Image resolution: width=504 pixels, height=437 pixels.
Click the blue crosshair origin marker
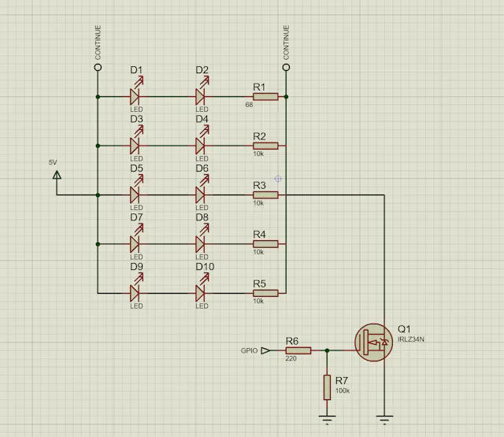278,179
